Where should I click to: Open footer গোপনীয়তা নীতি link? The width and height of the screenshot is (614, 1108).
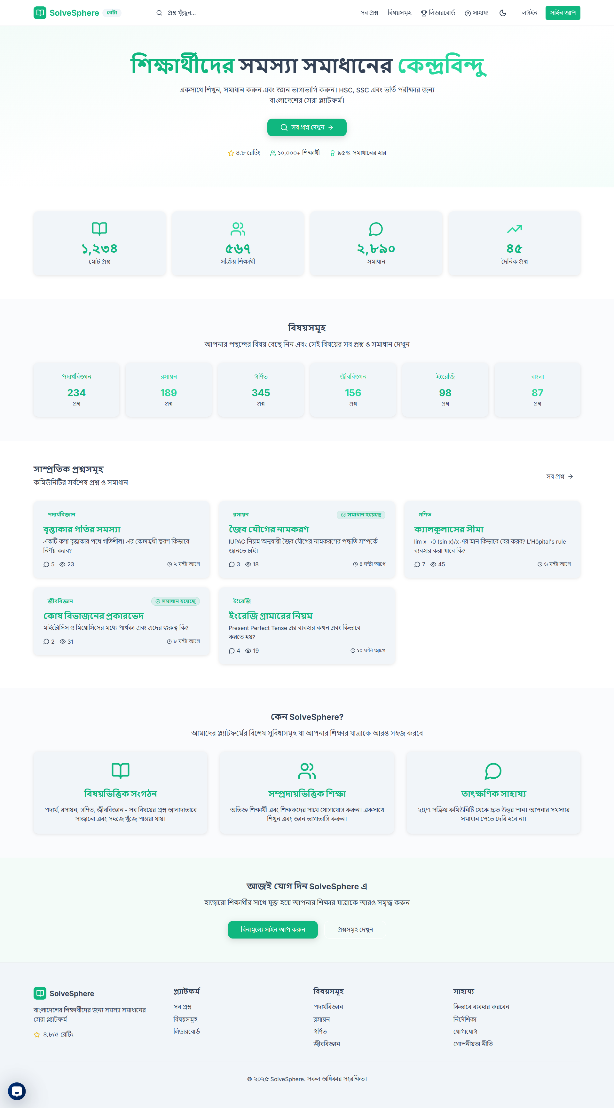473,1044
